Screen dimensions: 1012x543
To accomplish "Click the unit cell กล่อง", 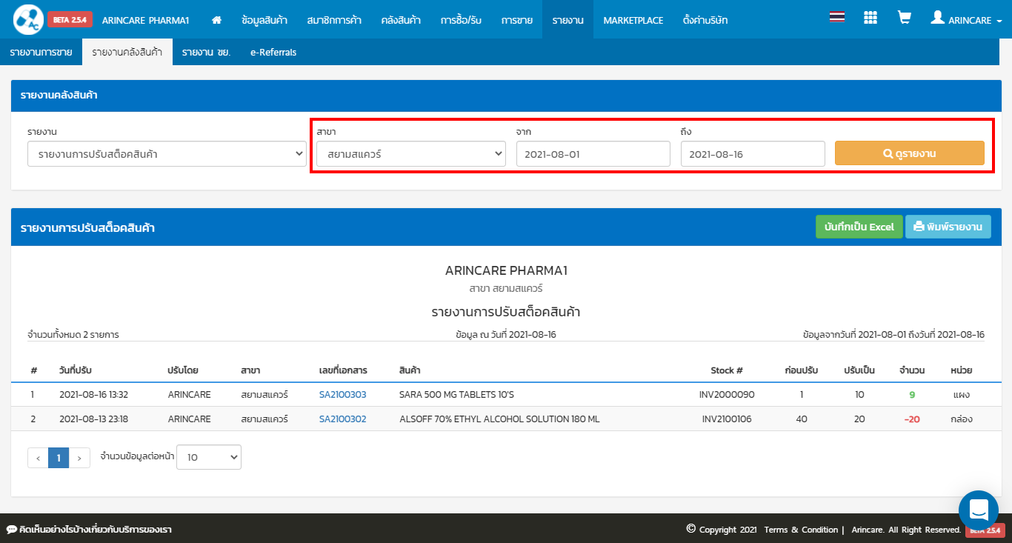I will pos(962,419).
